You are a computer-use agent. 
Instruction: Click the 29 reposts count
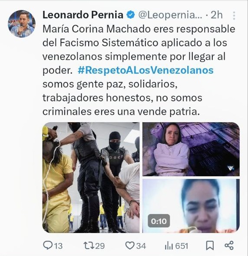100,246
